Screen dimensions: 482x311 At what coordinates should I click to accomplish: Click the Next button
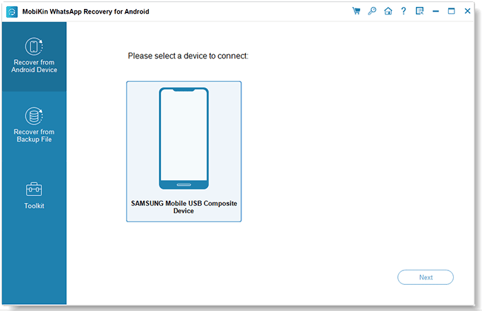426,277
